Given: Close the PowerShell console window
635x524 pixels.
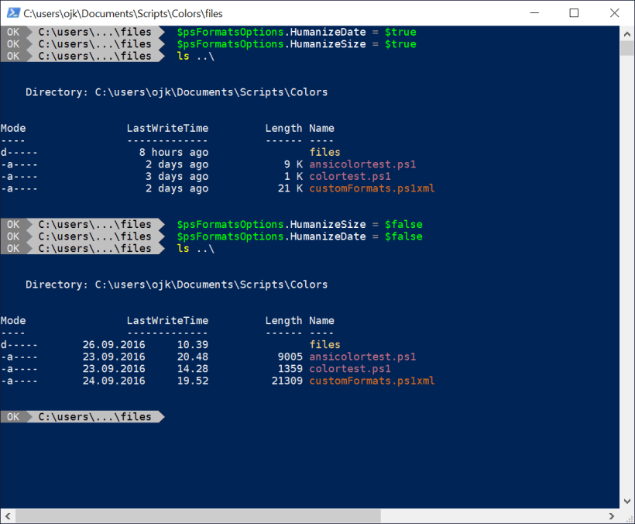Looking at the screenshot, I should (x=614, y=12).
